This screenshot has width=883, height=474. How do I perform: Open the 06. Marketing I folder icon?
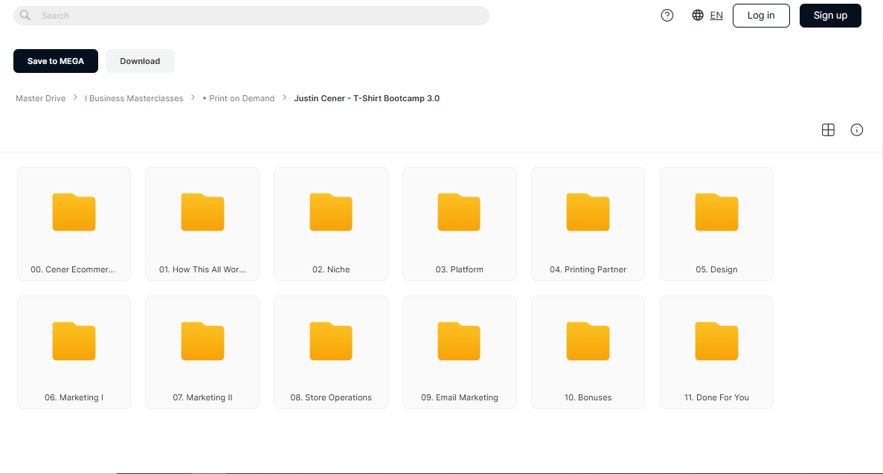(x=74, y=341)
